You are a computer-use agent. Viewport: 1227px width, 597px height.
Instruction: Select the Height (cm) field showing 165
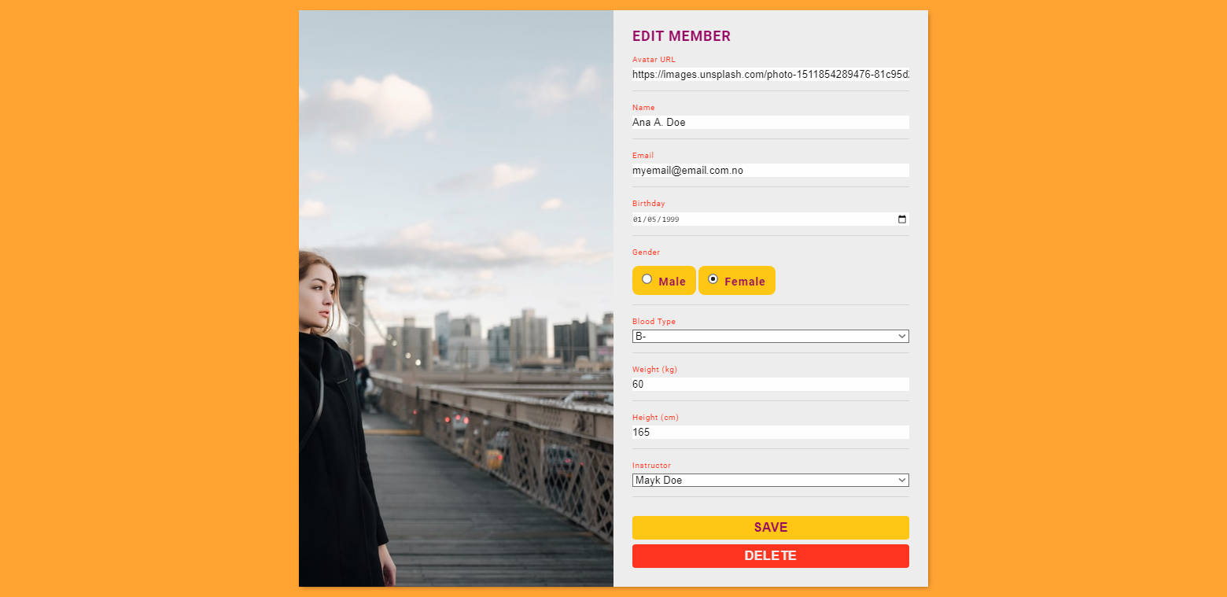[771, 433]
